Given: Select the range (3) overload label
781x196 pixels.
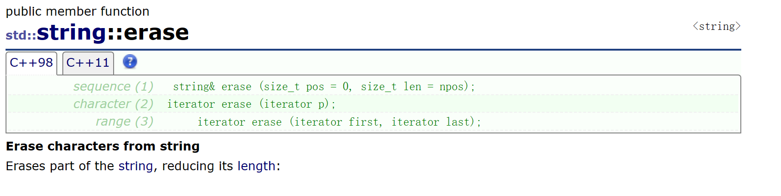Looking at the screenshot, I should [124, 121].
